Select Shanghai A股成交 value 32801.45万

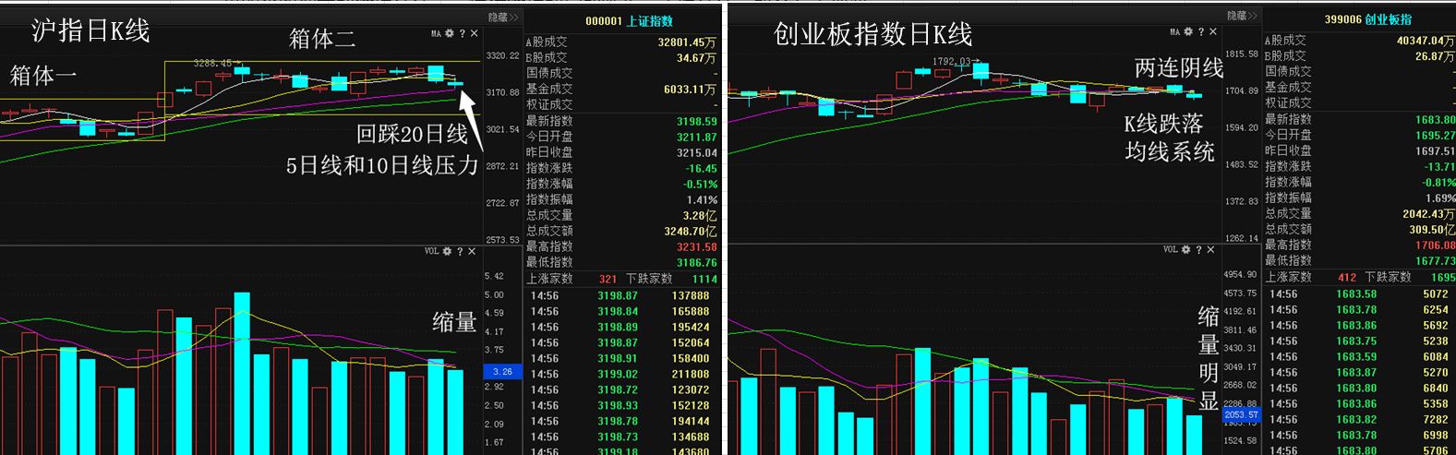[687, 42]
